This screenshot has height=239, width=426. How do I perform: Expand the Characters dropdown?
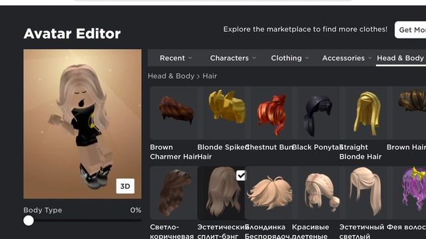click(x=232, y=58)
